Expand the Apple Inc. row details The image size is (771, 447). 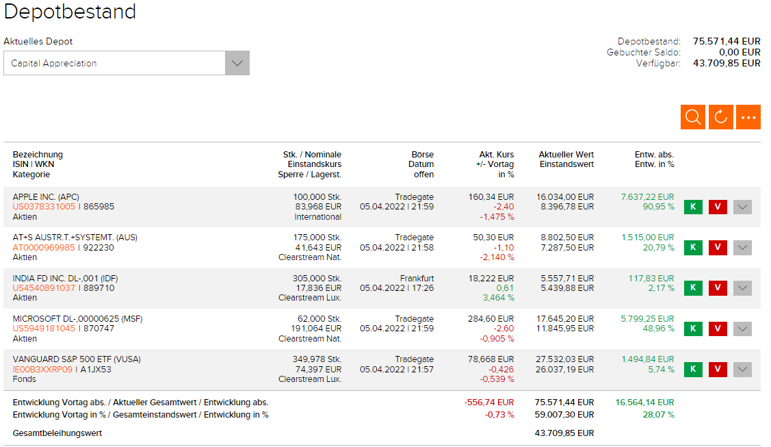pos(742,207)
